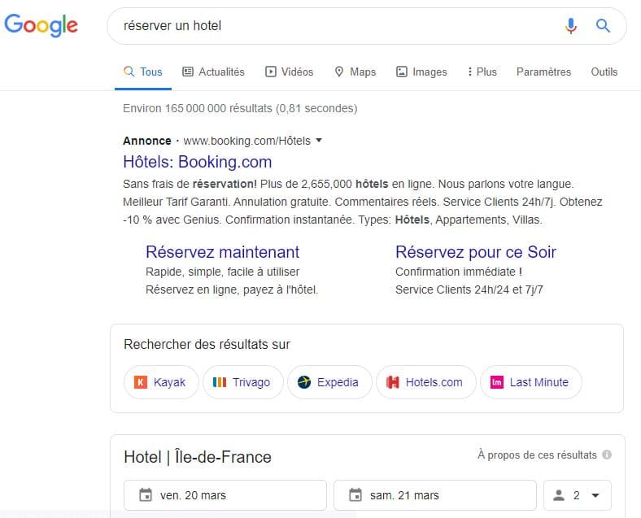Image resolution: width=641 pixels, height=518 pixels.
Task: Open the check-in calendar icon for ven. 20 mars
Action: (146, 495)
